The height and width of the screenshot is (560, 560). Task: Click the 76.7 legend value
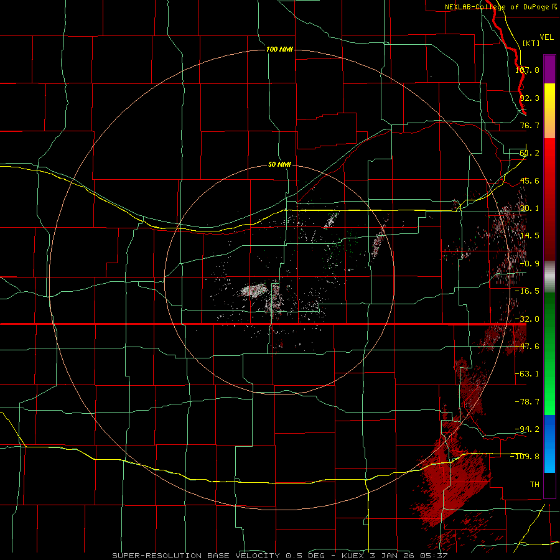pyautogui.click(x=530, y=125)
